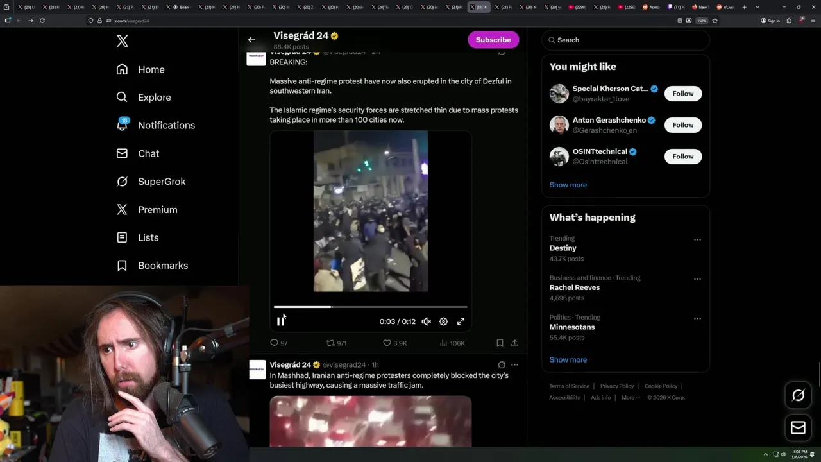Click the 0:03 / 0:12 video time
This screenshot has width=821, height=462.
pos(397,321)
